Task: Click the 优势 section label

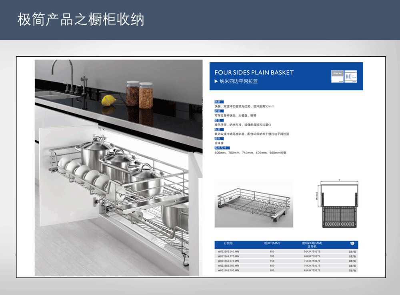Action: point(219,102)
